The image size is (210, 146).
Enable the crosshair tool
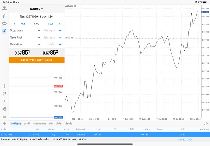click(4, 86)
